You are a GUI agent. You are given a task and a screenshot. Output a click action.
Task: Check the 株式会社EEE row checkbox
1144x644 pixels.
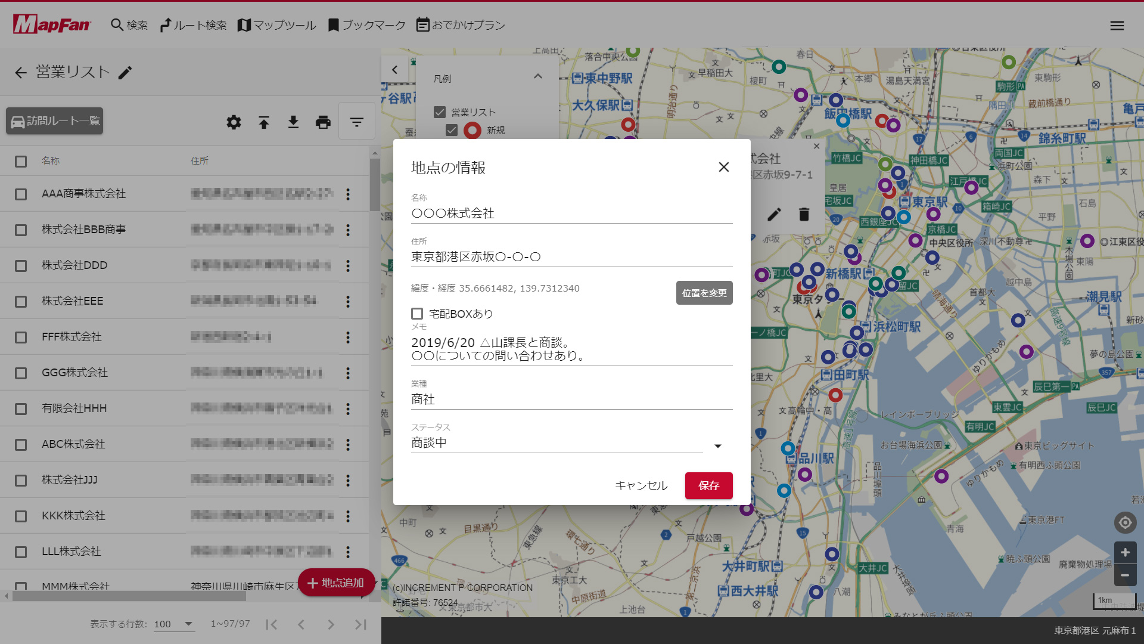click(21, 302)
